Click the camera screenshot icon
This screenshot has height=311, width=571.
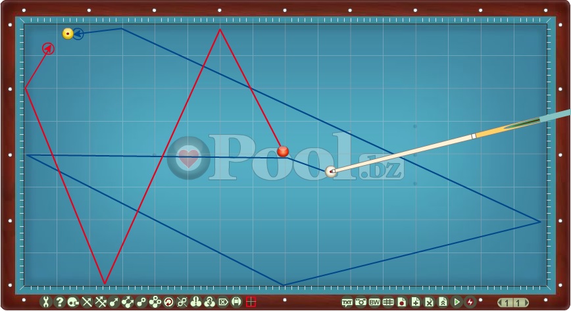tap(360, 302)
